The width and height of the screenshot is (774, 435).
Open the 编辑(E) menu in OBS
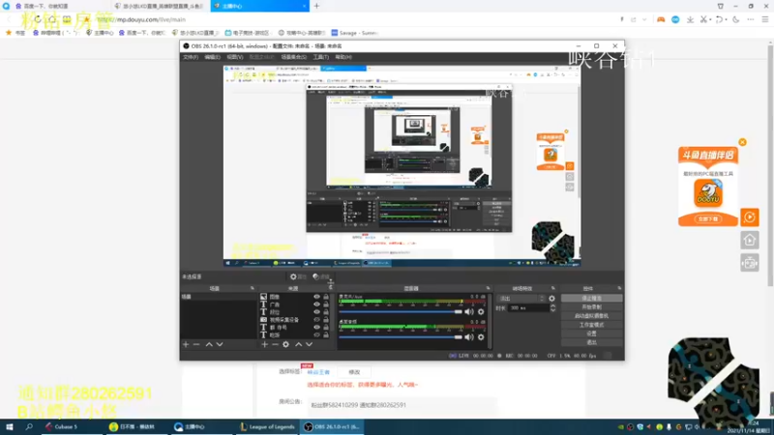coord(212,57)
